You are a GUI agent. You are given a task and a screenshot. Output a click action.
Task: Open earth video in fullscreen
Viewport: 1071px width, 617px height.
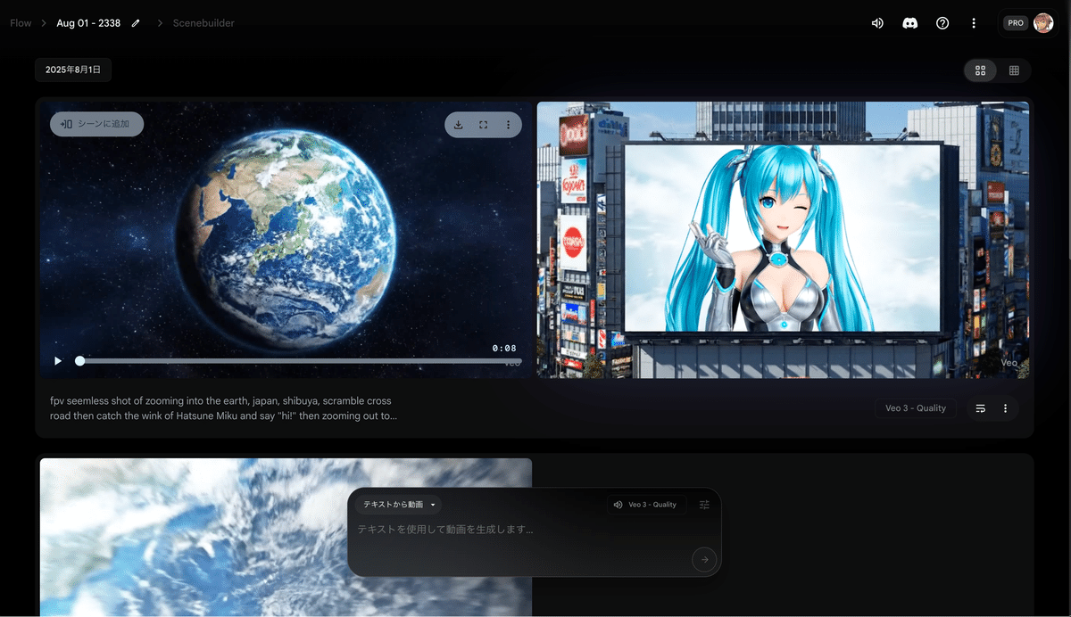483,125
